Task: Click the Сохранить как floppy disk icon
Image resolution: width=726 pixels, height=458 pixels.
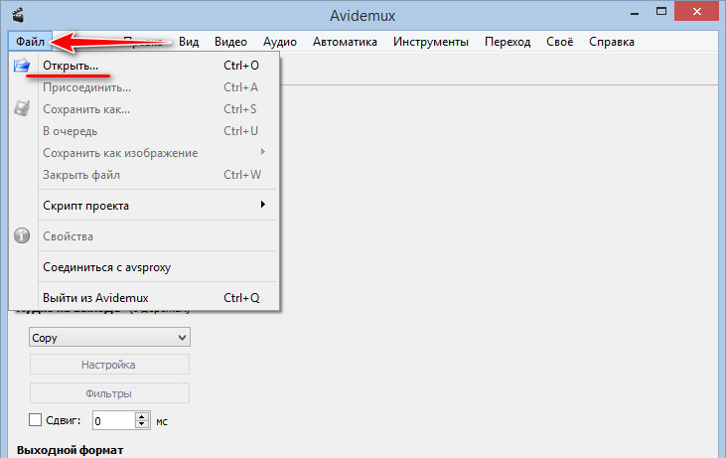Action: pos(22,109)
